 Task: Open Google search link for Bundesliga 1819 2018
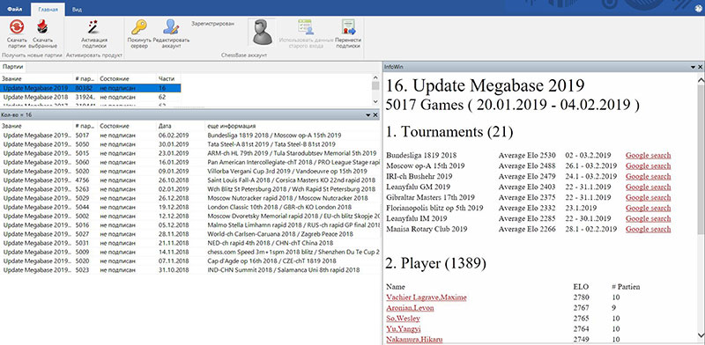coord(648,156)
